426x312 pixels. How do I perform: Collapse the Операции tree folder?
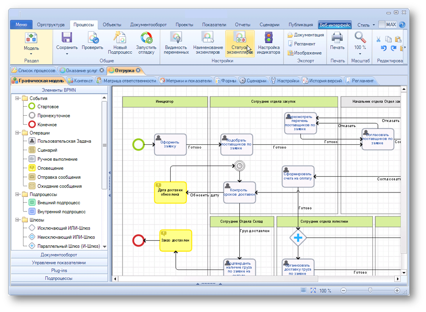pyautogui.click(x=17, y=133)
